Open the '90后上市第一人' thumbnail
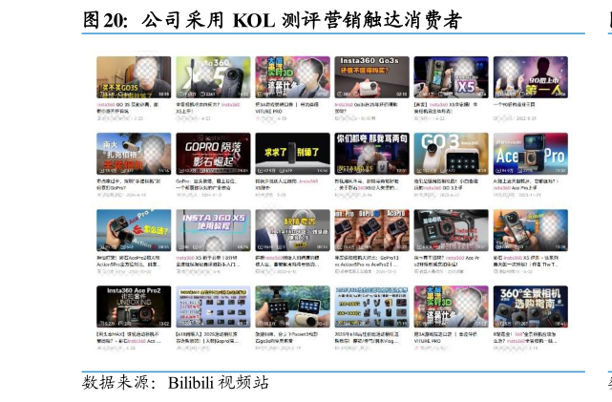The image size is (612, 402). coord(531,77)
